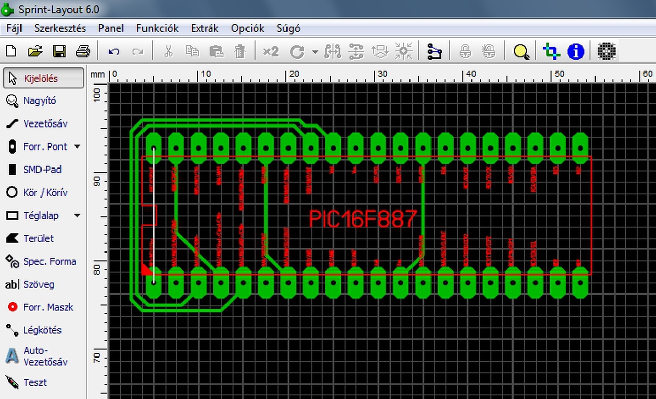Viewport: 656px width, 399px height.
Task: Redo the undone action
Action: pyautogui.click(x=138, y=51)
